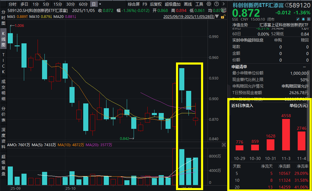
Task: Toggle the 超级叠加 overlay mode
Action: click(173, 4)
